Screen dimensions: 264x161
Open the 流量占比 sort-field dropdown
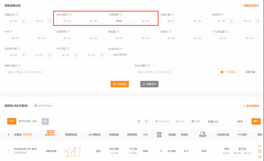click(218, 121)
